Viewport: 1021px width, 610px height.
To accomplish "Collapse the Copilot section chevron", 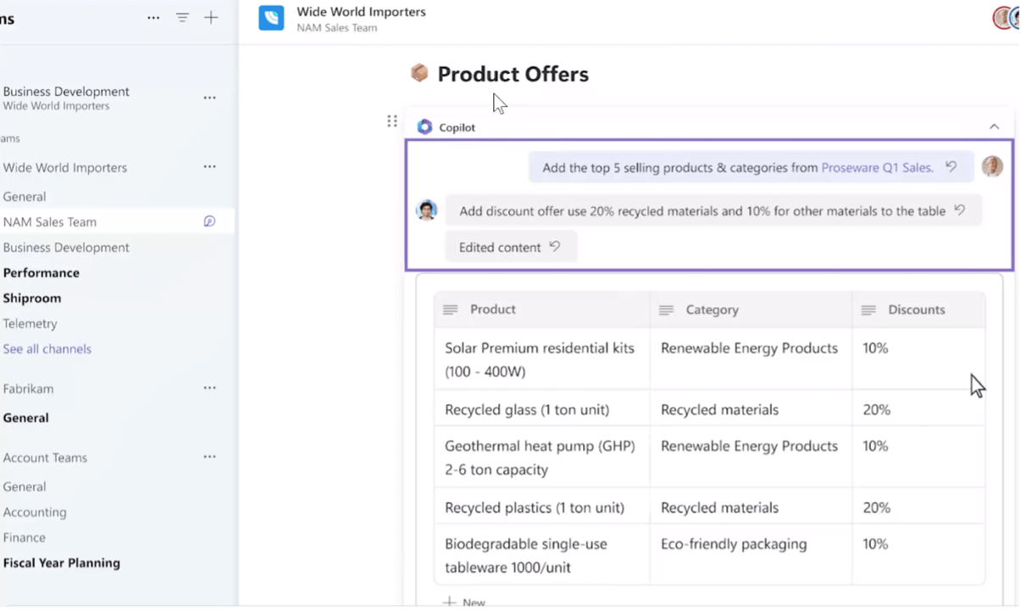I will point(994,126).
